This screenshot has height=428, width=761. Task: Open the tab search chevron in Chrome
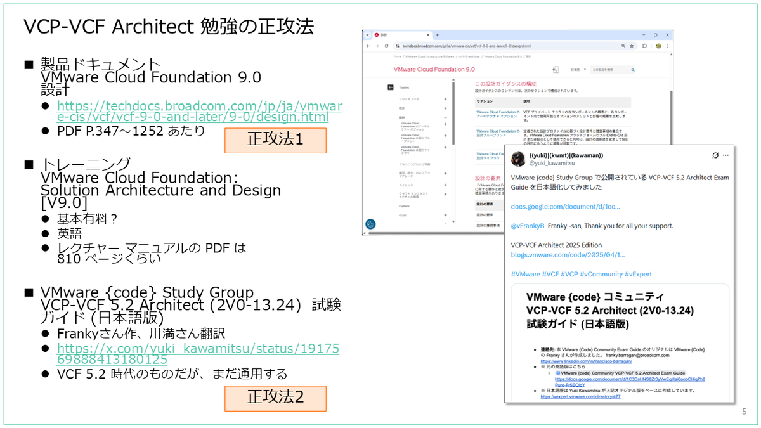click(367, 35)
